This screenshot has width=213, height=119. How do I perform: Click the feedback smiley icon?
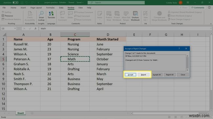(209, 7)
